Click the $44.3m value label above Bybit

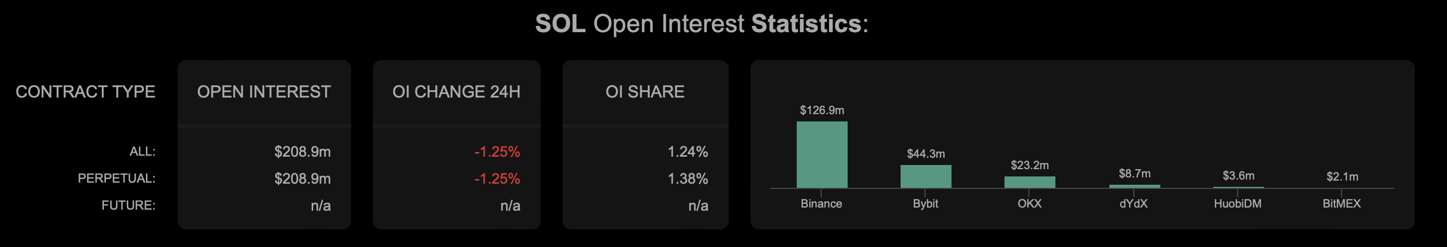pyautogui.click(x=926, y=154)
